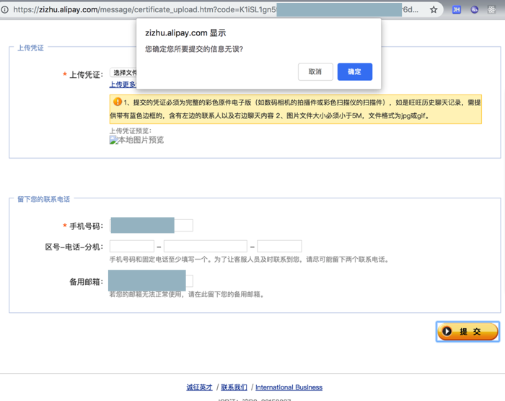Submit the form with 提交 button
Image resolution: width=505 pixels, height=401 pixels.
[467, 332]
